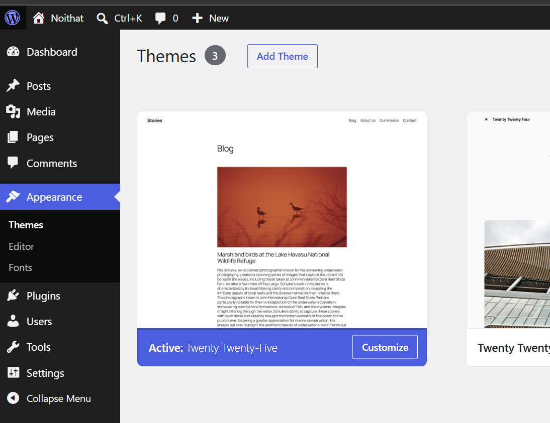Click the Themes page heading
The height and width of the screenshot is (423, 550).
coord(166,56)
